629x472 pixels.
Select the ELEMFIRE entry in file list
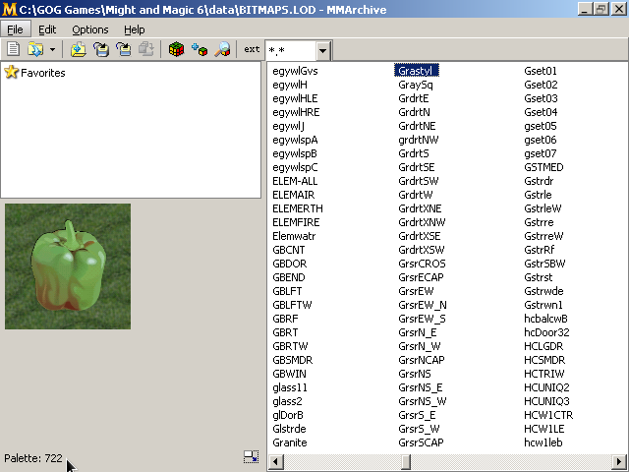[x=296, y=222]
